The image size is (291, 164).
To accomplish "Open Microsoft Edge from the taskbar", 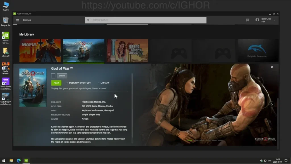I will click(19, 161).
